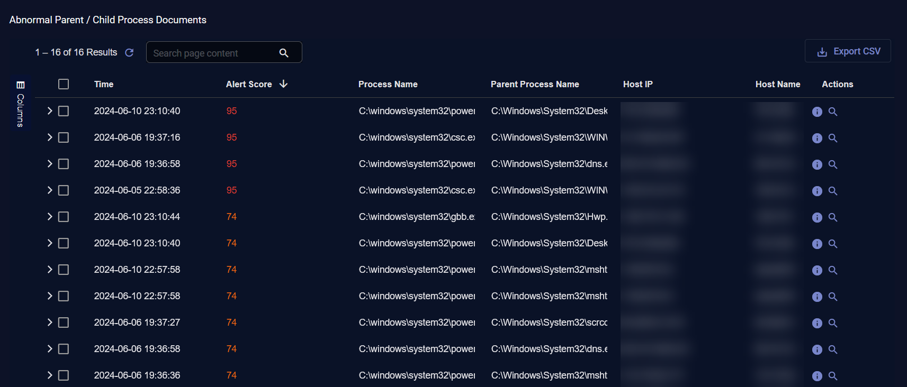
Task: Click the Time column header
Action: click(104, 84)
